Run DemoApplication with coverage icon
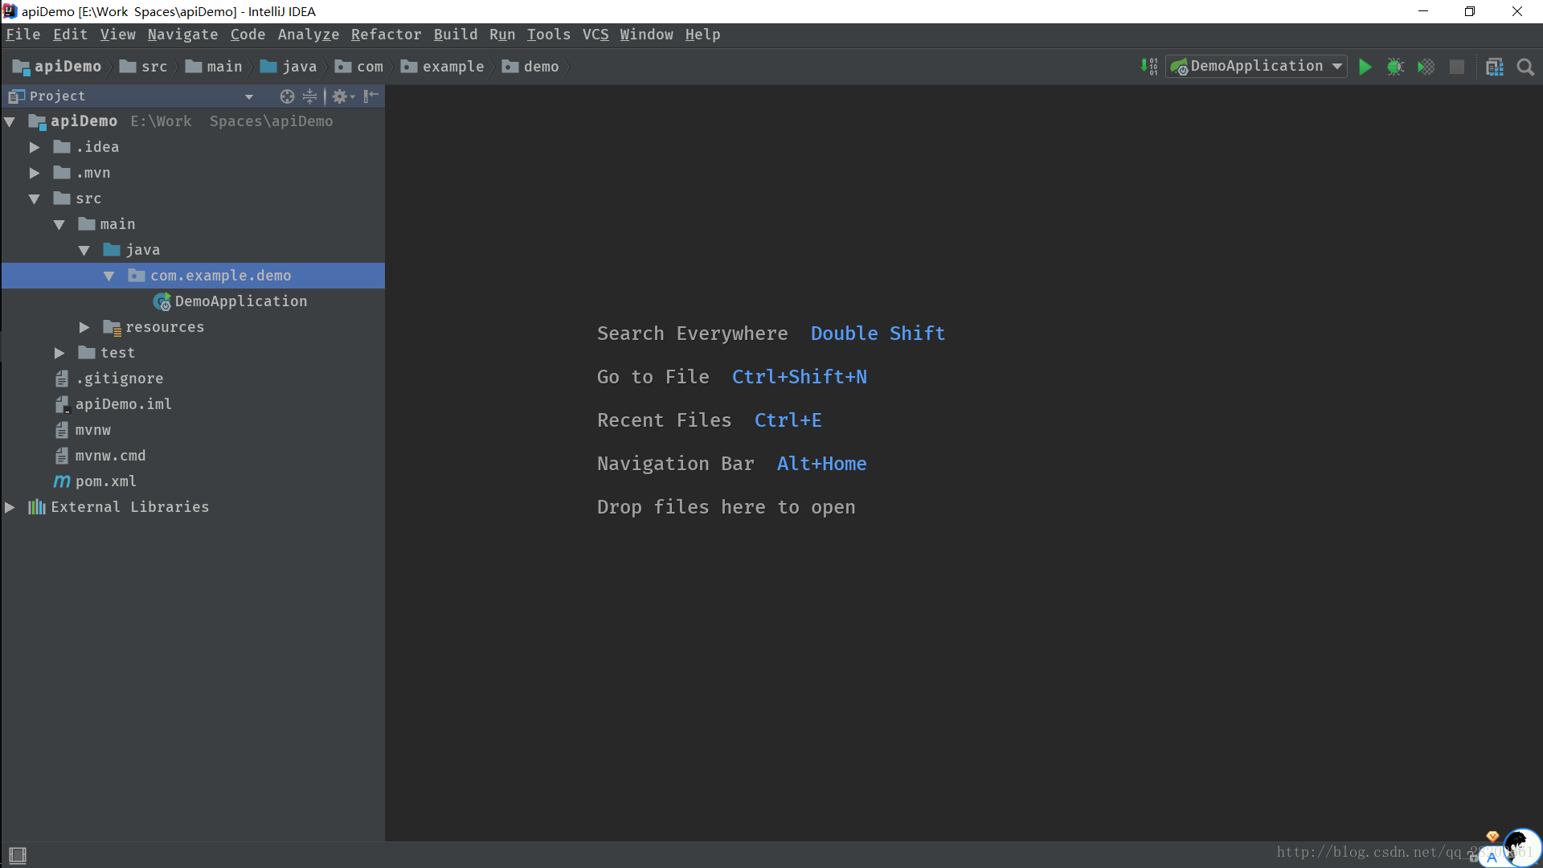This screenshot has height=868, width=1543. (1426, 67)
